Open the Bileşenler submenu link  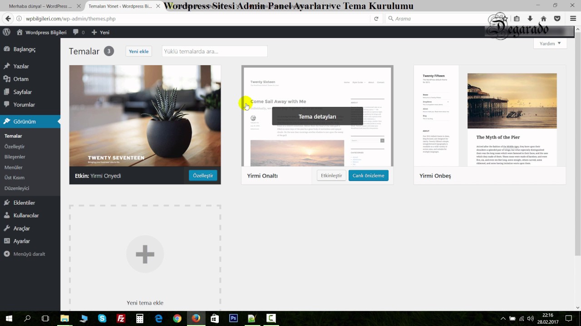pyautogui.click(x=15, y=157)
